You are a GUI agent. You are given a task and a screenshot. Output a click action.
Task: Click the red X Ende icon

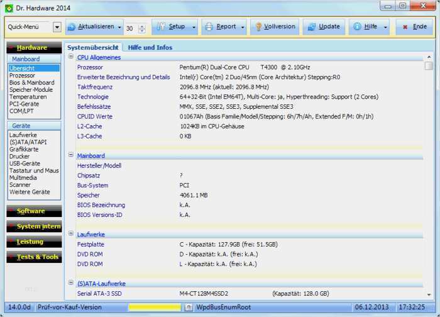(x=404, y=27)
